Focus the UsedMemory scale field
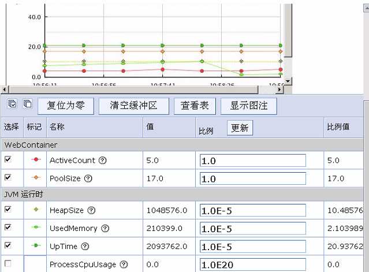Viewport: 369px width, 272px height. coord(253,228)
